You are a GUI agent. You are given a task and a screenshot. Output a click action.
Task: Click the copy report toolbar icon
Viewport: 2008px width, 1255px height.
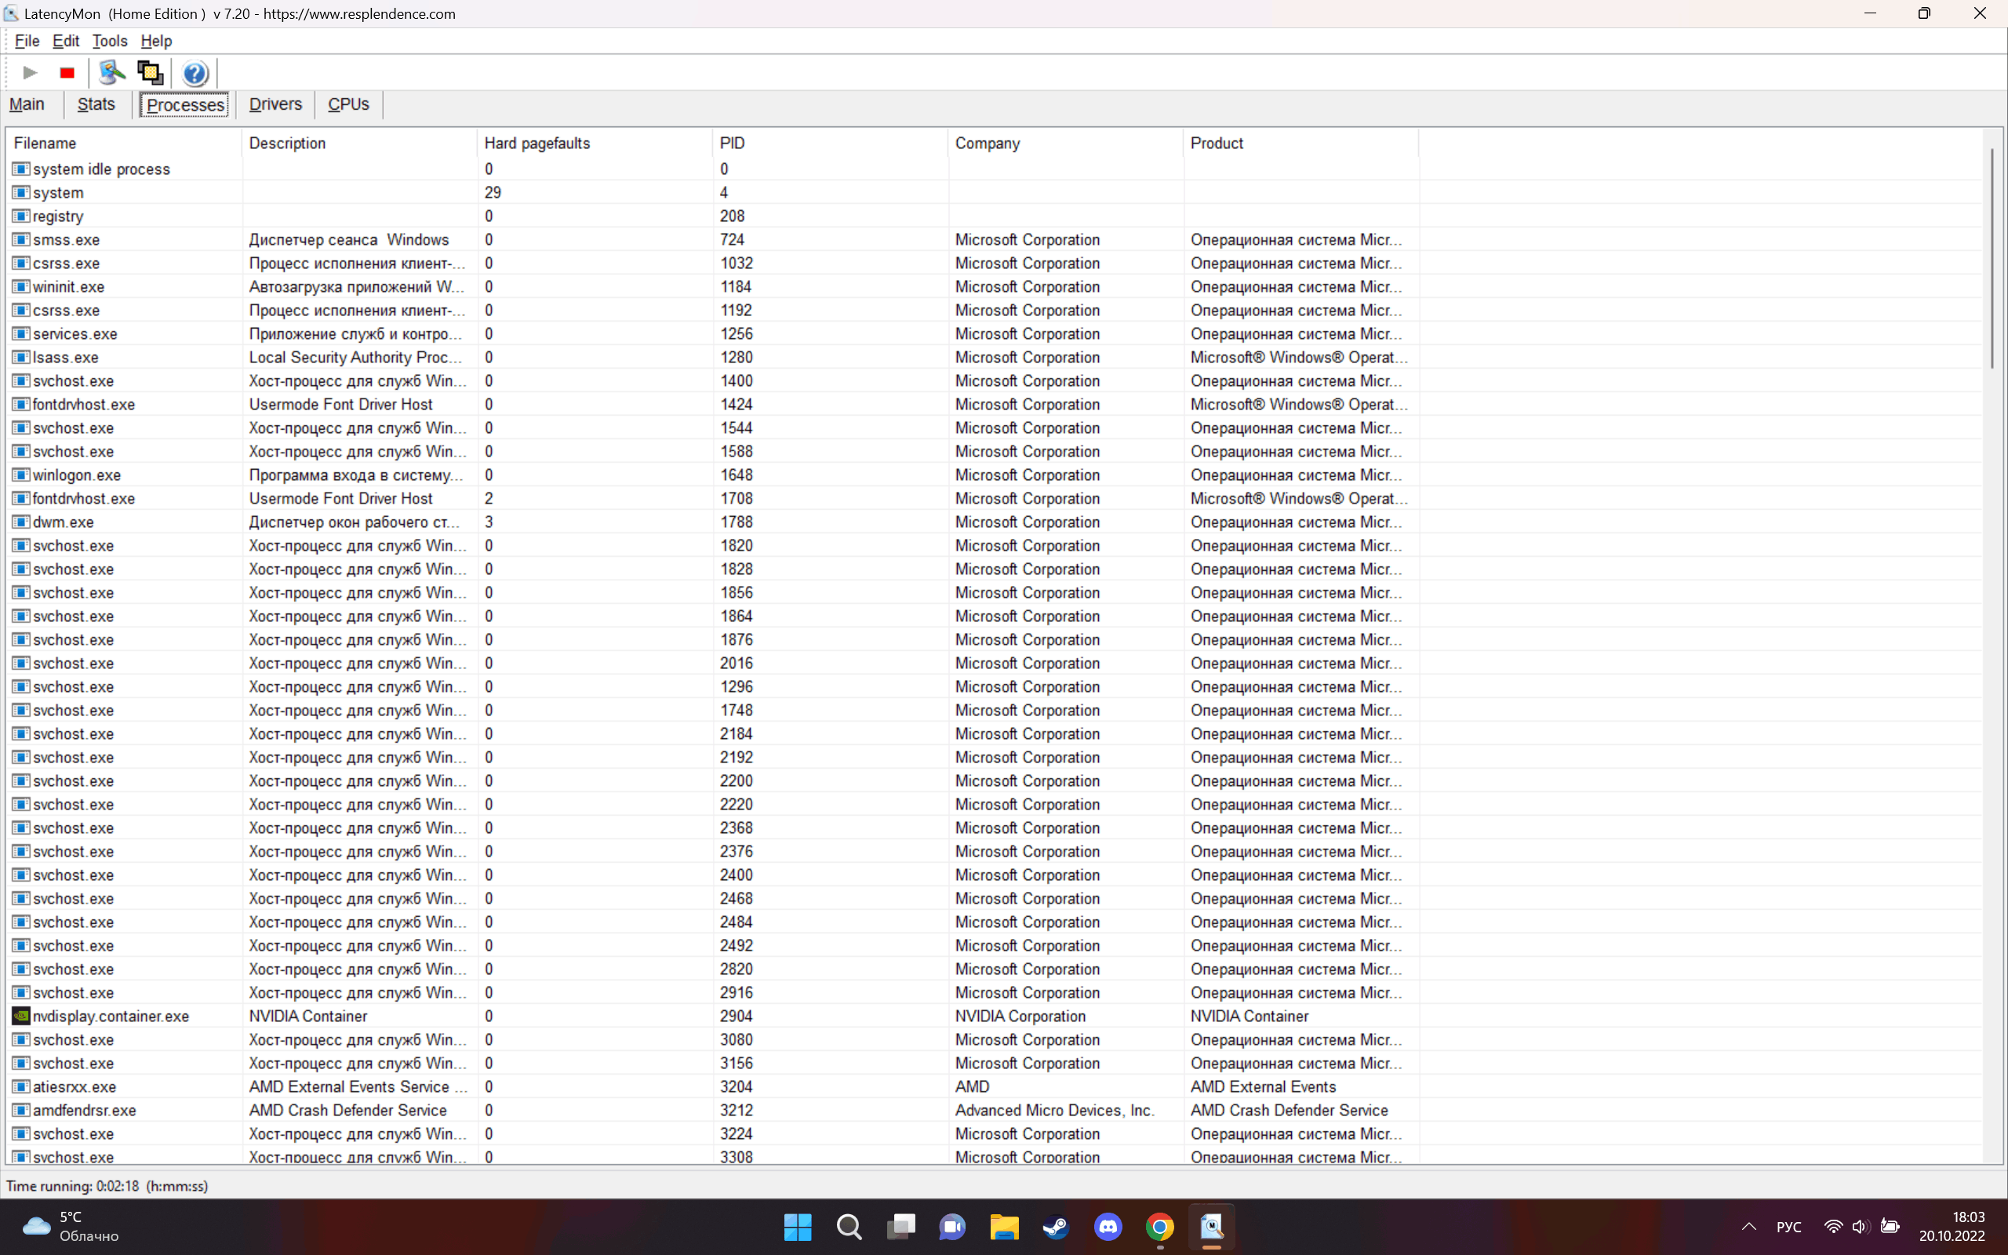click(150, 73)
